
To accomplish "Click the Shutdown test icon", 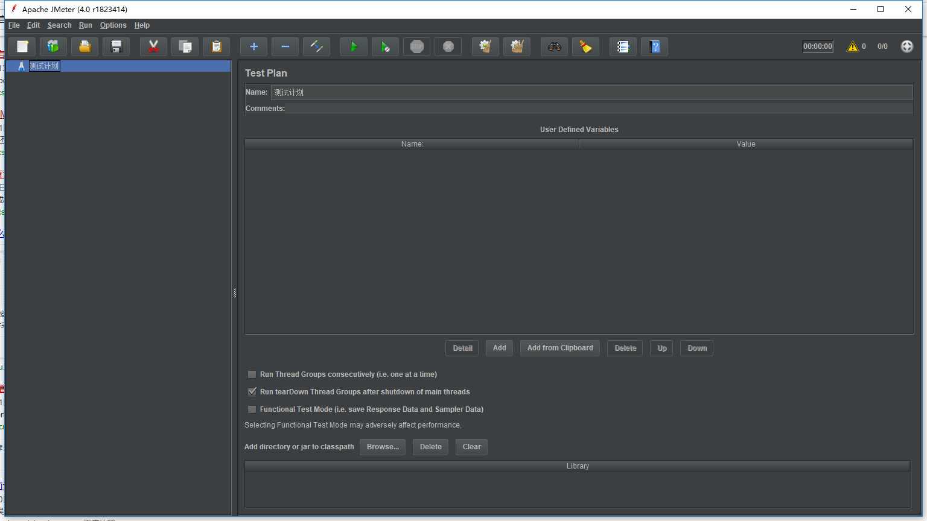I will coord(448,46).
